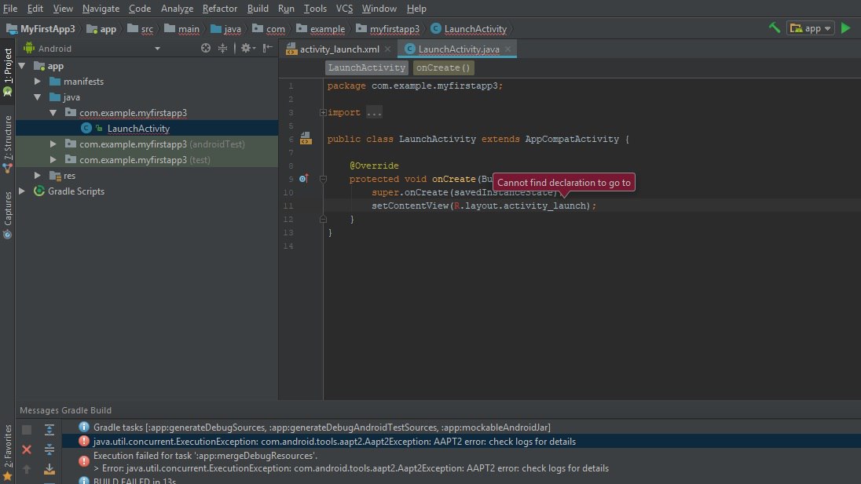Image resolution: width=861 pixels, height=484 pixels.
Task: Open the Build menu
Action: pyautogui.click(x=258, y=8)
